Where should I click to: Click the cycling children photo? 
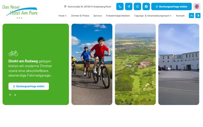92,64
